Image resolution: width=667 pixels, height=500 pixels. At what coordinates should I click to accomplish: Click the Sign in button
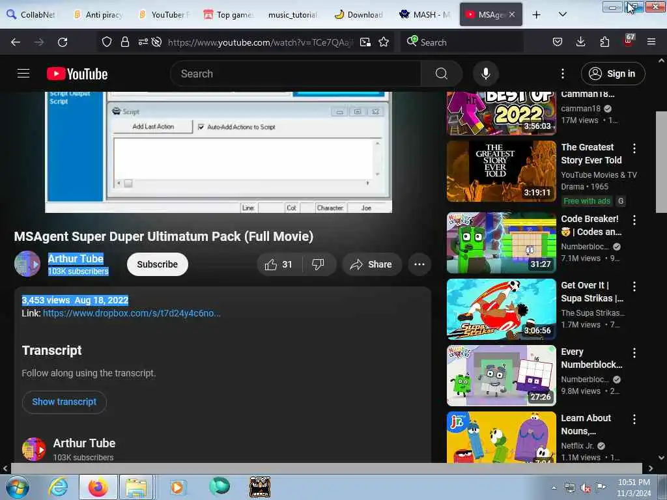[x=612, y=74]
